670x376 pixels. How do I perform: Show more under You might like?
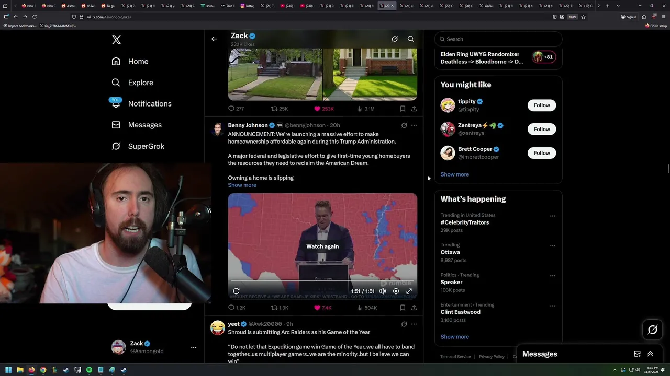click(454, 174)
